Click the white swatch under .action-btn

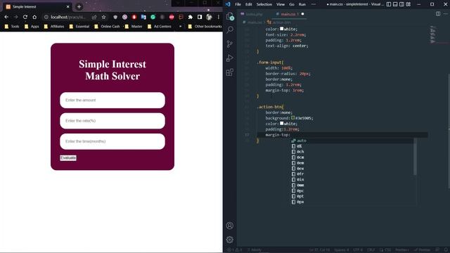pos(281,124)
